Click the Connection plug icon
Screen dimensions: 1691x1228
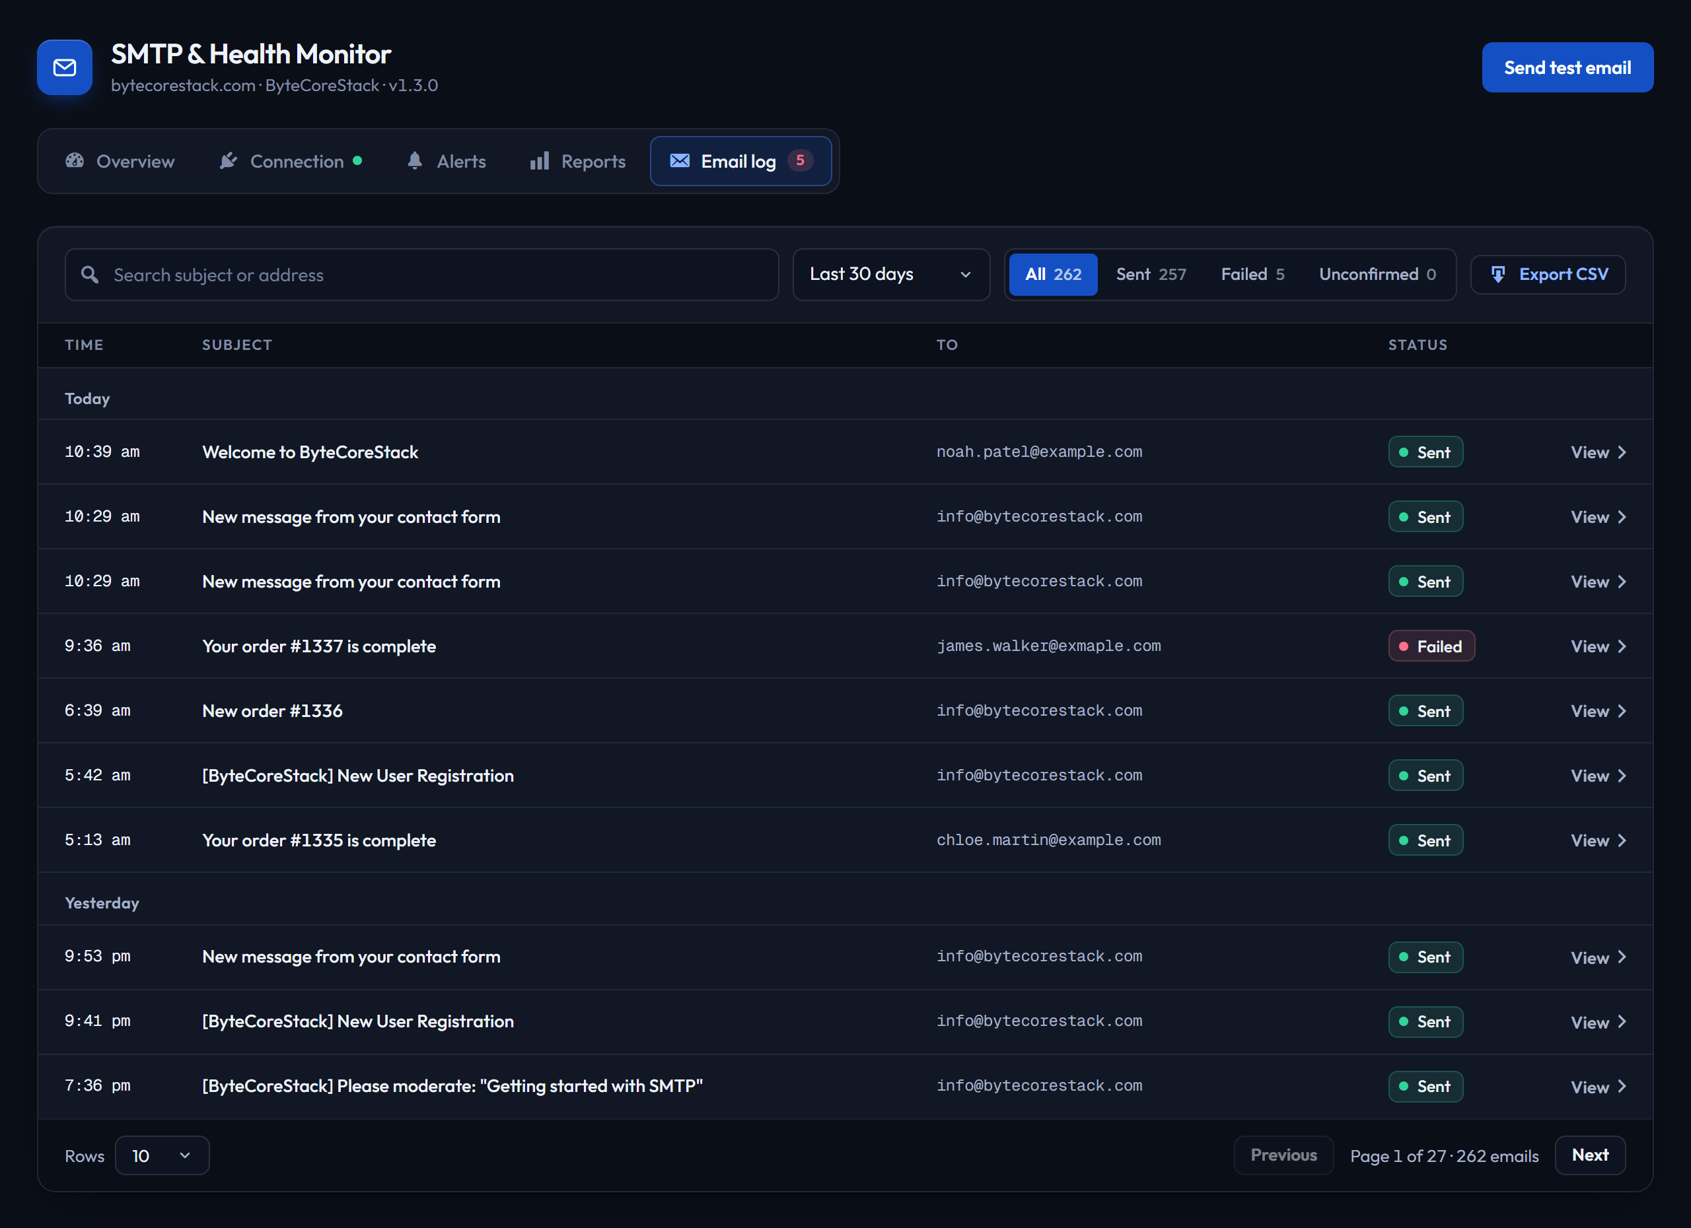point(229,161)
